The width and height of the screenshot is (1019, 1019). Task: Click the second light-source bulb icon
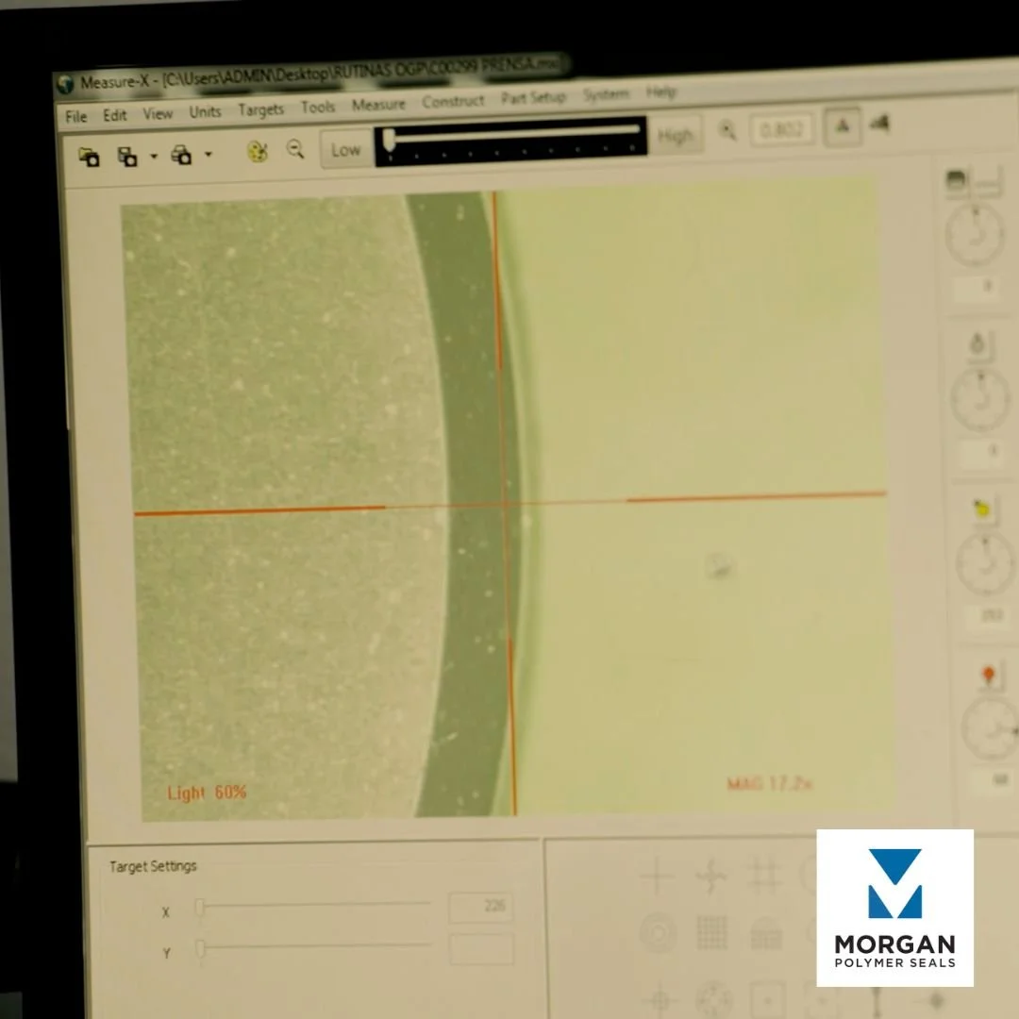click(x=977, y=343)
